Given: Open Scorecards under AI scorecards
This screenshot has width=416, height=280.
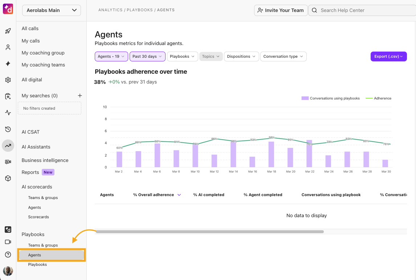Looking at the screenshot, I should 38,217.
